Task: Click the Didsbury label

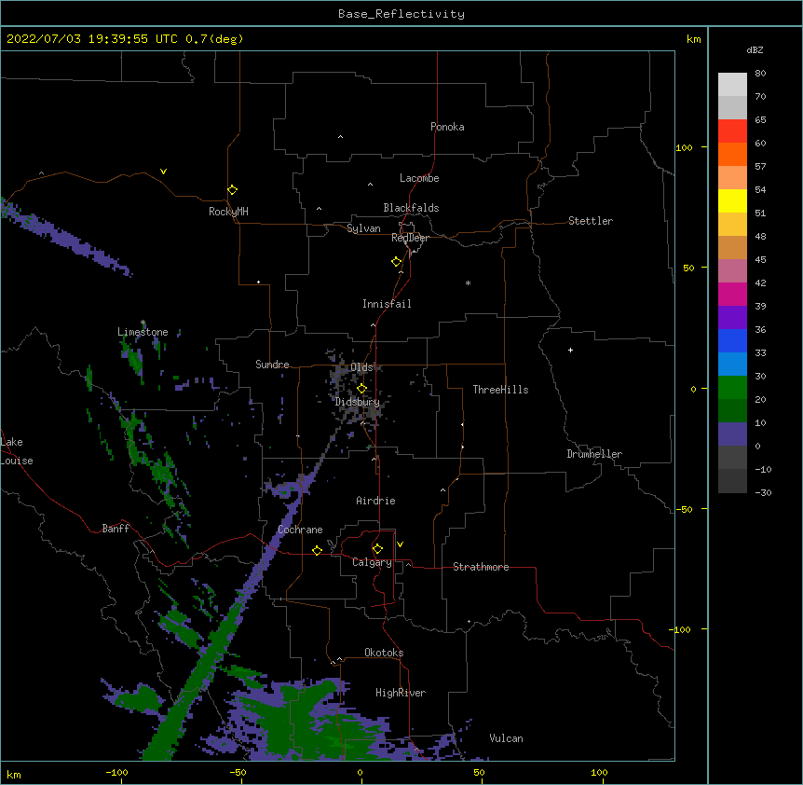Action: (357, 402)
